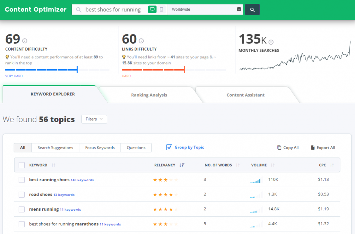
Task: Click the road shoes keyword
Action: click(41, 194)
